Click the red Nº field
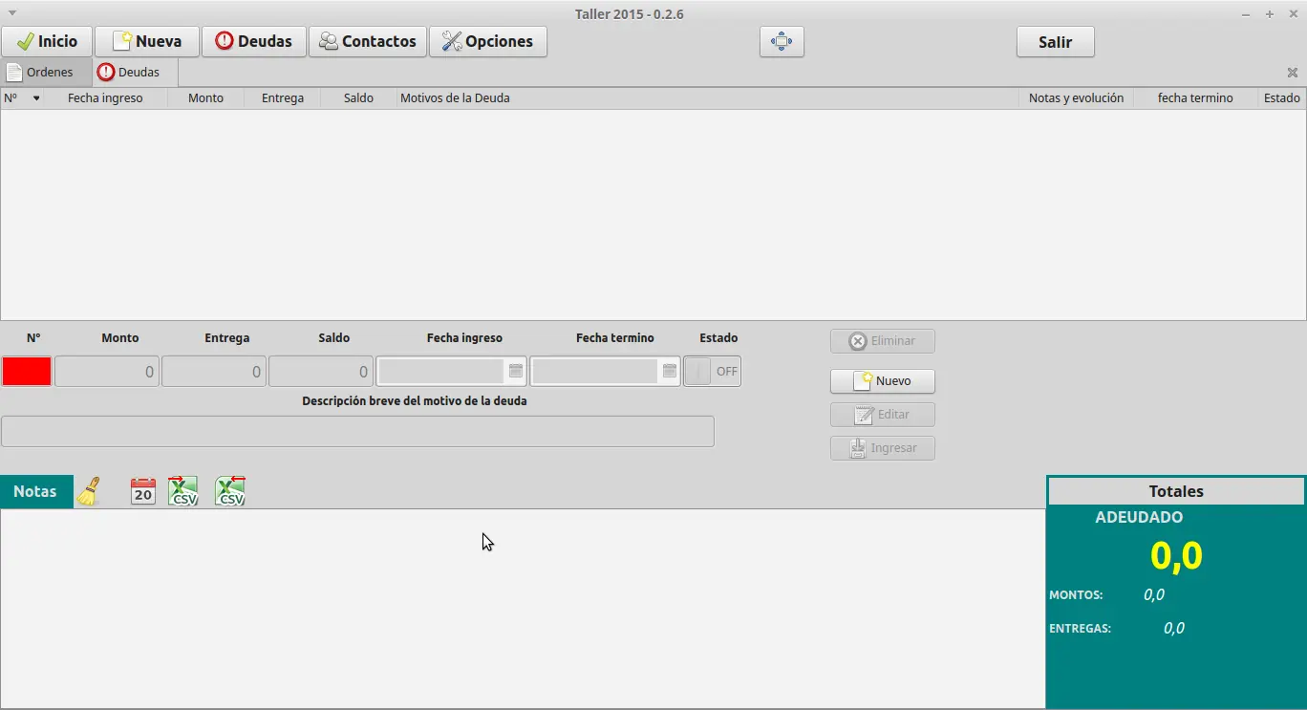The image size is (1307, 710). click(x=27, y=372)
